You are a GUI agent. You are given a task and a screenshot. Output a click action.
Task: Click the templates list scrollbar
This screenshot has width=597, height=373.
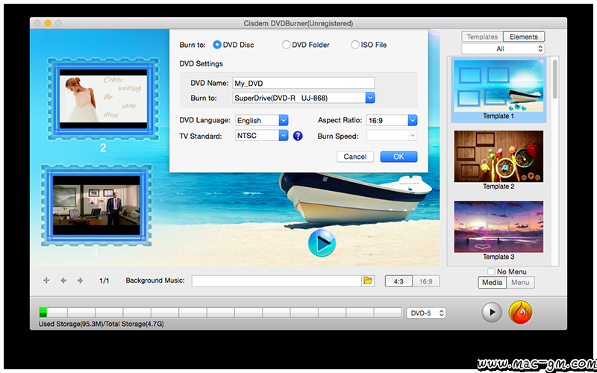click(555, 80)
